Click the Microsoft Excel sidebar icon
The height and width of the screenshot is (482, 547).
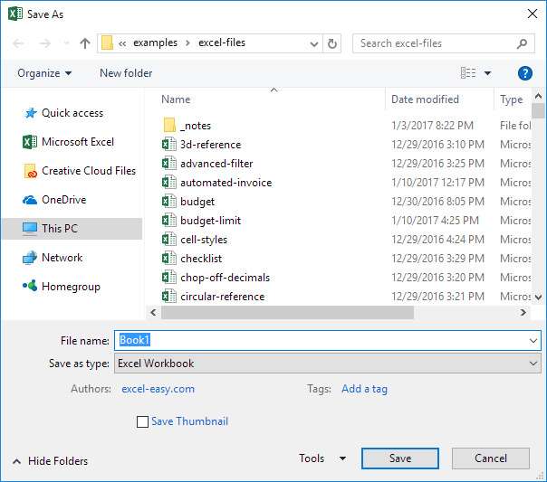coord(29,142)
